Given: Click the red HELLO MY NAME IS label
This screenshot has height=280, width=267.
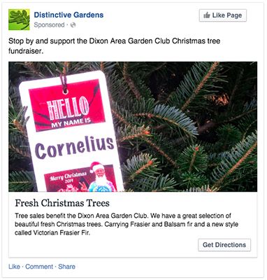Looking at the screenshot, I should click(67, 106).
